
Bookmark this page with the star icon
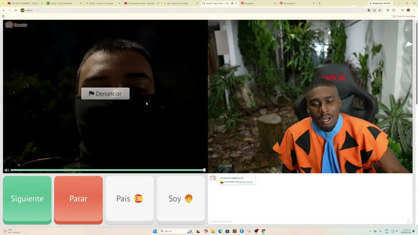(379, 10)
